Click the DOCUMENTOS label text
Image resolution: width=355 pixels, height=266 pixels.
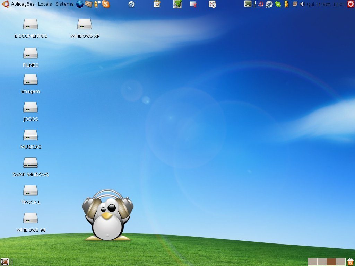coord(31,36)
